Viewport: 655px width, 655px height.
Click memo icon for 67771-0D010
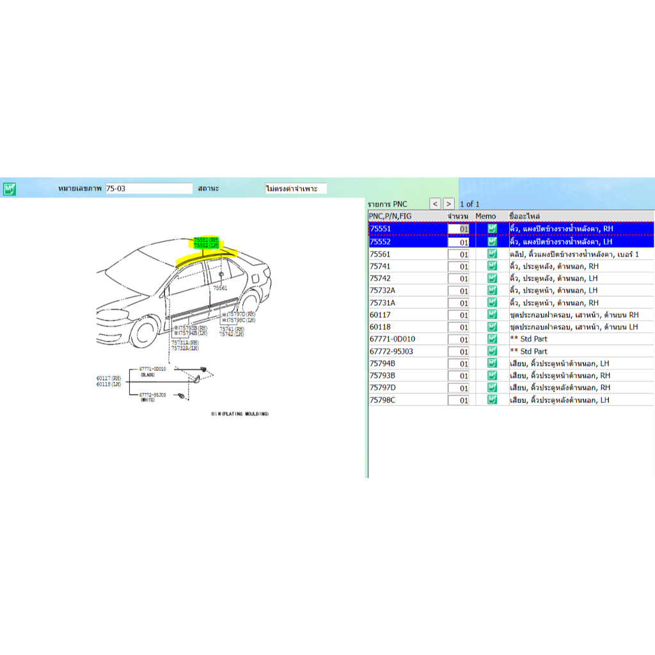492,339
